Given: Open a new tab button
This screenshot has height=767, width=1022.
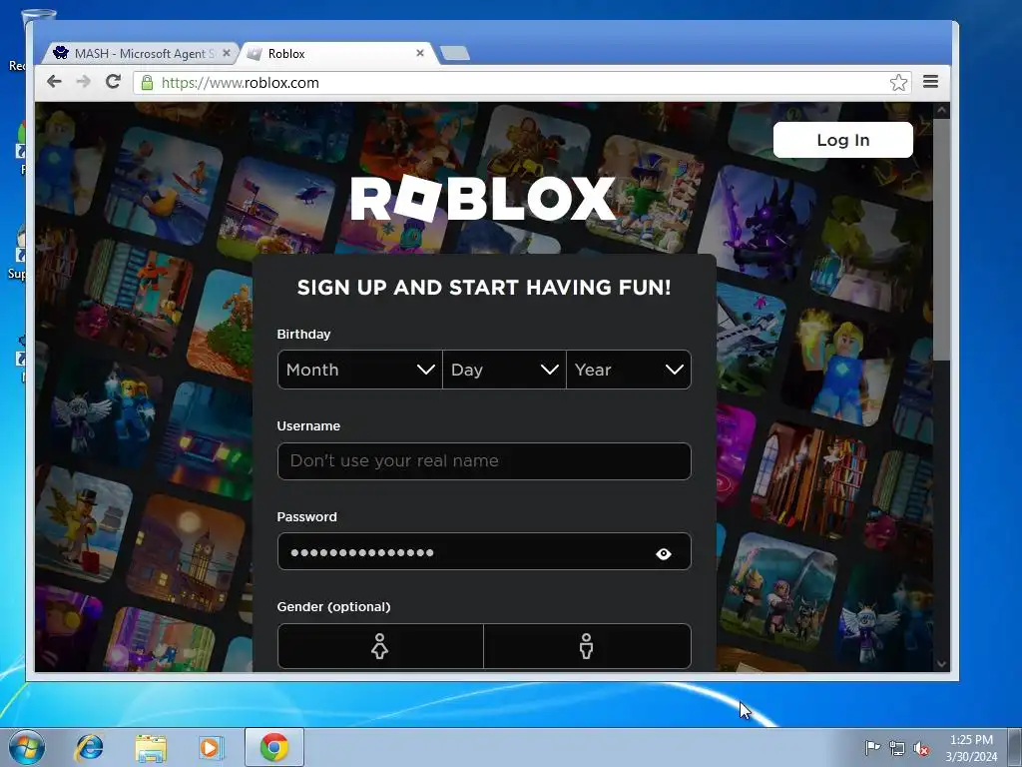Looking at the screenshot, I should coord(455,53).
